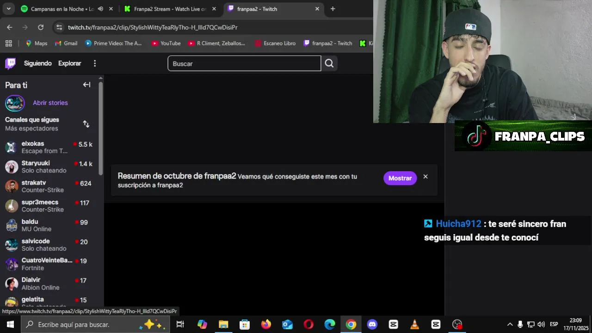Open Microsoft Edge from taskbar

tap(330, 324)
